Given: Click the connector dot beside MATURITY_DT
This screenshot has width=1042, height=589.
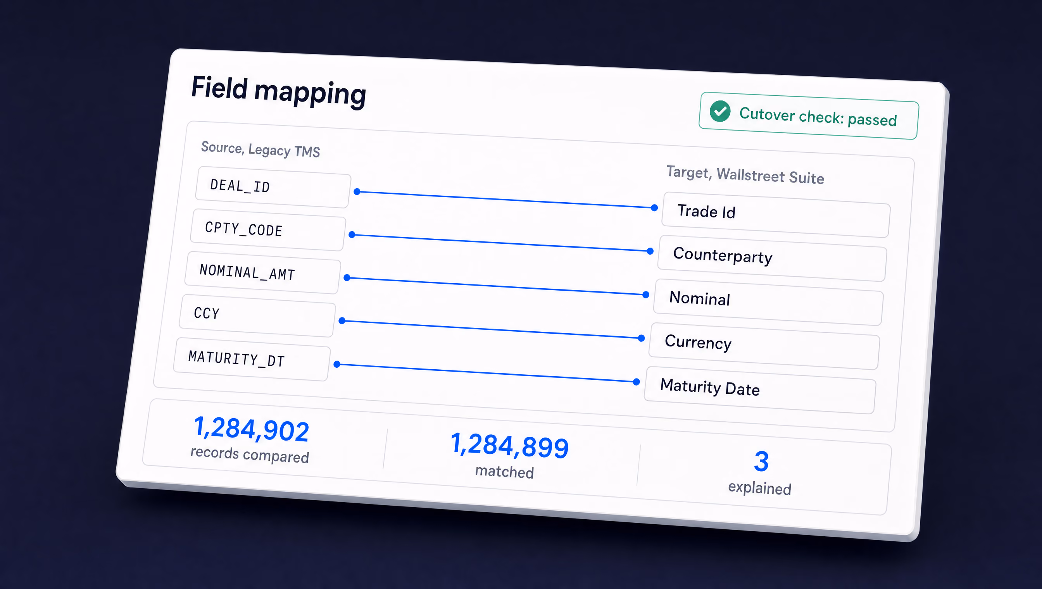Looking at the screenshot, I should 337,364.
